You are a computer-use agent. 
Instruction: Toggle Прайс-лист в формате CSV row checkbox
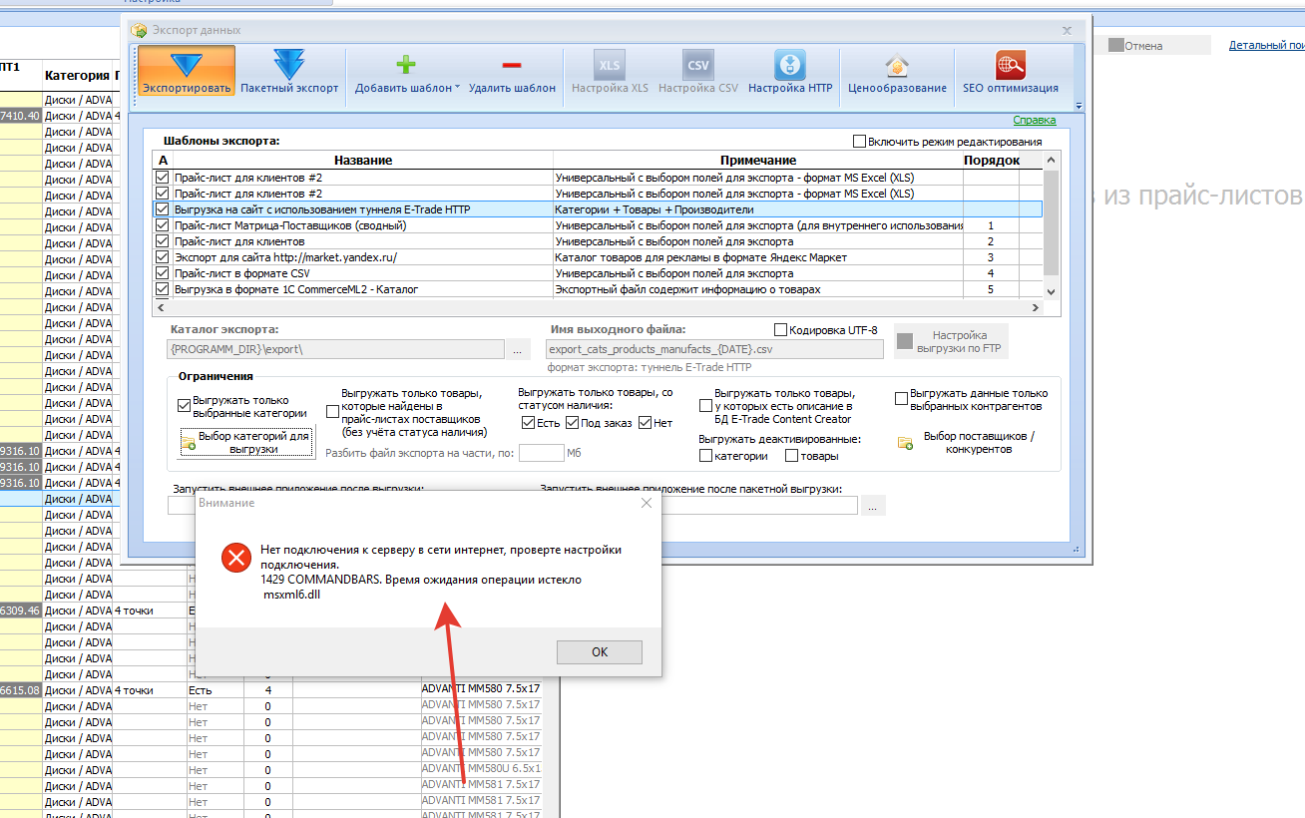pyautogui.click(x=163, y=273)
